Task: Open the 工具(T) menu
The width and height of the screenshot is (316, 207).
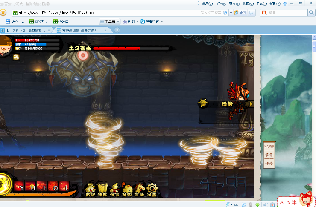Action: click(261, 3)
